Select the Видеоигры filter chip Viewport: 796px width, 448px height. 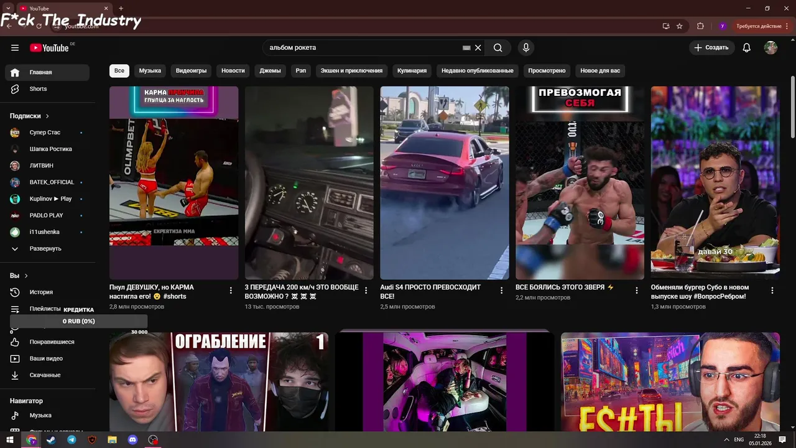192,71
